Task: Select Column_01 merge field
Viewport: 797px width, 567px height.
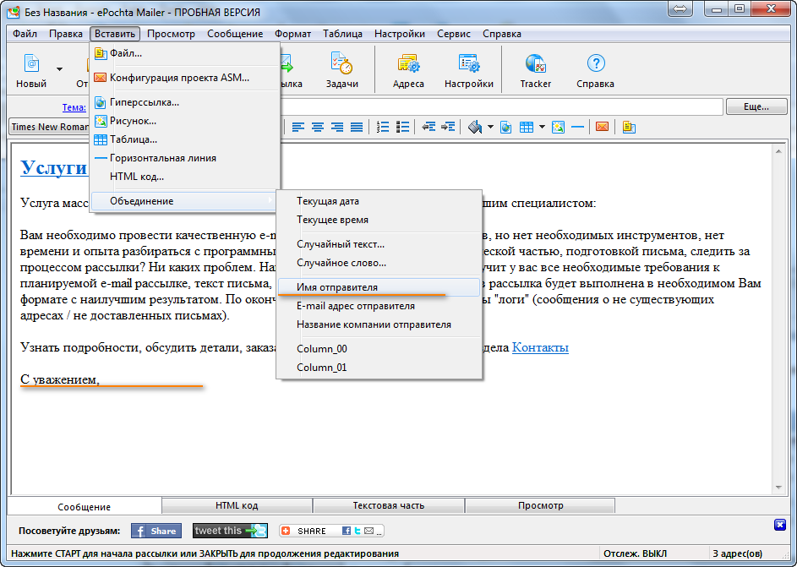Action: [379, 368]
